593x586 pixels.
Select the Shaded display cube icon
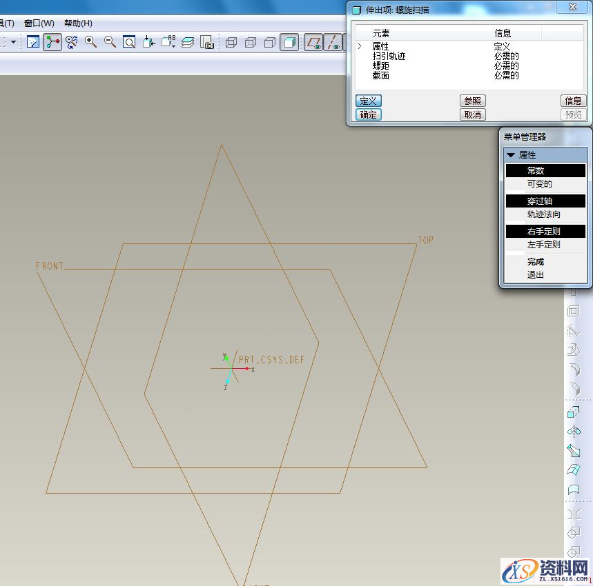tap(289, 42)
